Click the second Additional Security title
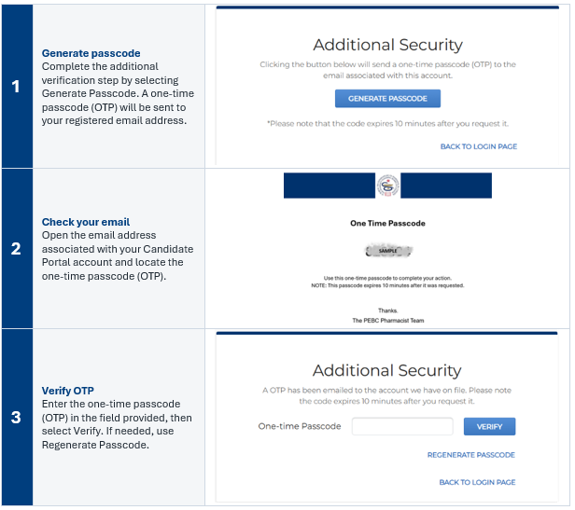 (386, 370)
